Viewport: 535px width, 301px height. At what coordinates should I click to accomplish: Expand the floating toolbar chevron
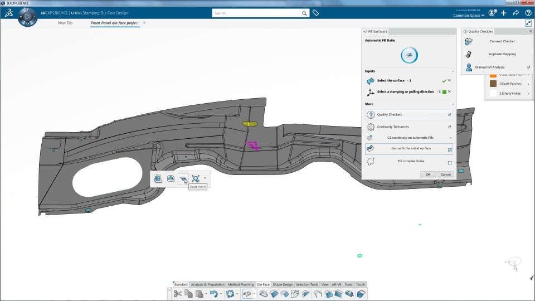coord(205,178)
